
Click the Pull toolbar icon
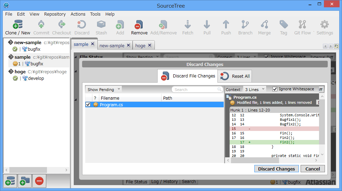coord(207,25)
